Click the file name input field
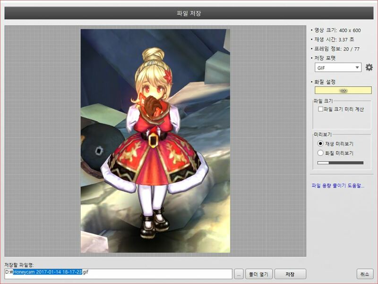Viewport: 378px width, 284px height. click(119, 274)
